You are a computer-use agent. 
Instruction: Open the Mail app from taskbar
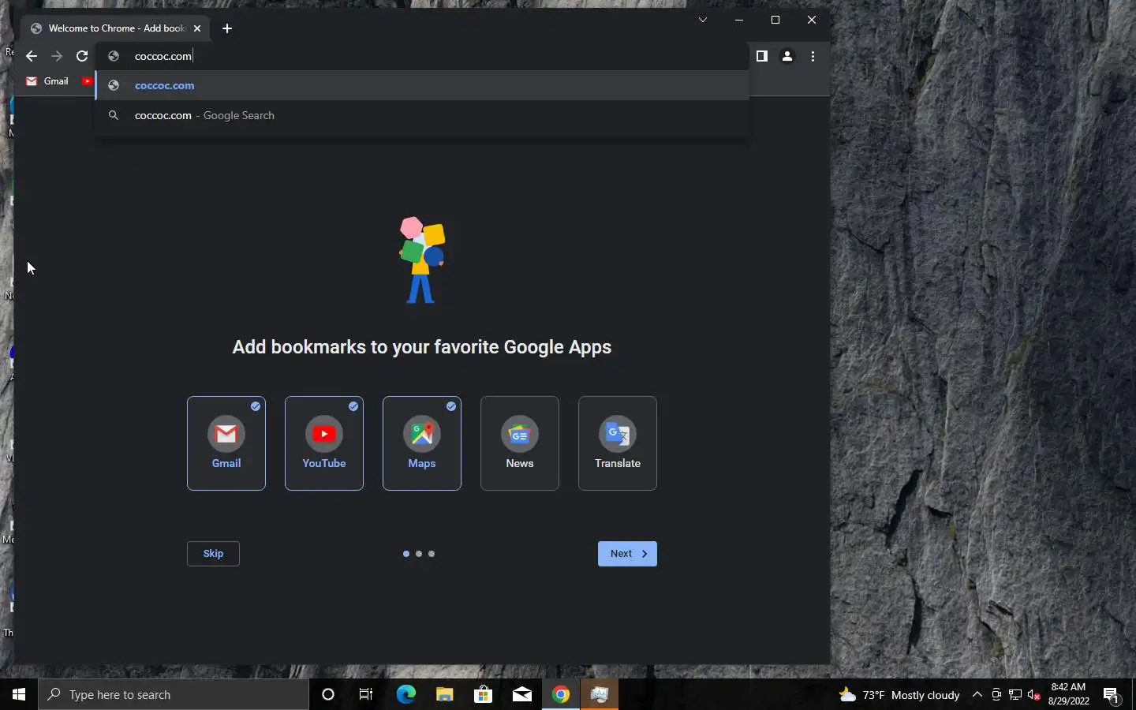pyautogui.click(x=521, y=694)
